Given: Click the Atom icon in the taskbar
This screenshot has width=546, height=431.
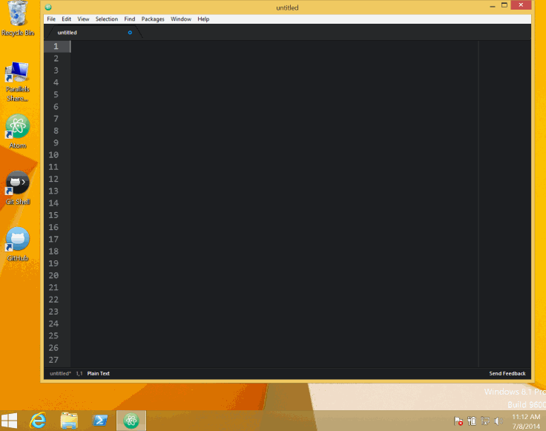Looking at the screenshot, I should (131, 421).
